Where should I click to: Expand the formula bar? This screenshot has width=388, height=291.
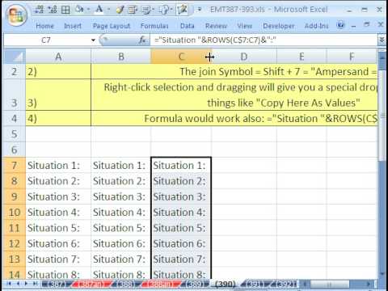click(382, 40)
